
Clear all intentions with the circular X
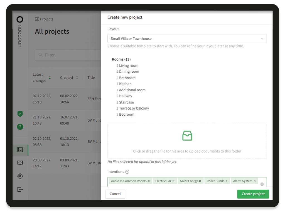262,184
